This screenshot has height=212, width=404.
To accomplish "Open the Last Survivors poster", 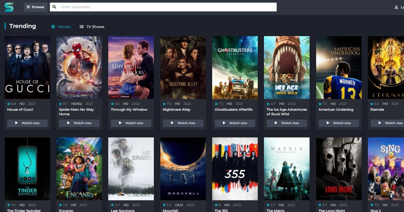I will tap(131, 169).
